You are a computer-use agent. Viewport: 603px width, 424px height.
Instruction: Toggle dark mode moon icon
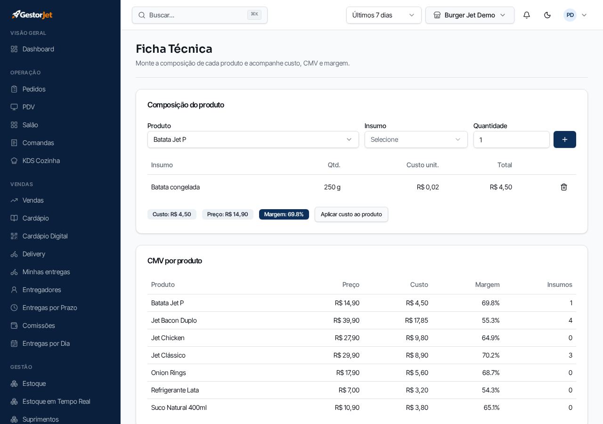(547, 15)
